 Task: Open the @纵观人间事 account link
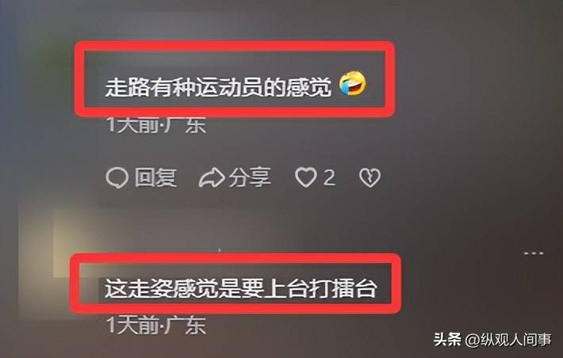509,340
